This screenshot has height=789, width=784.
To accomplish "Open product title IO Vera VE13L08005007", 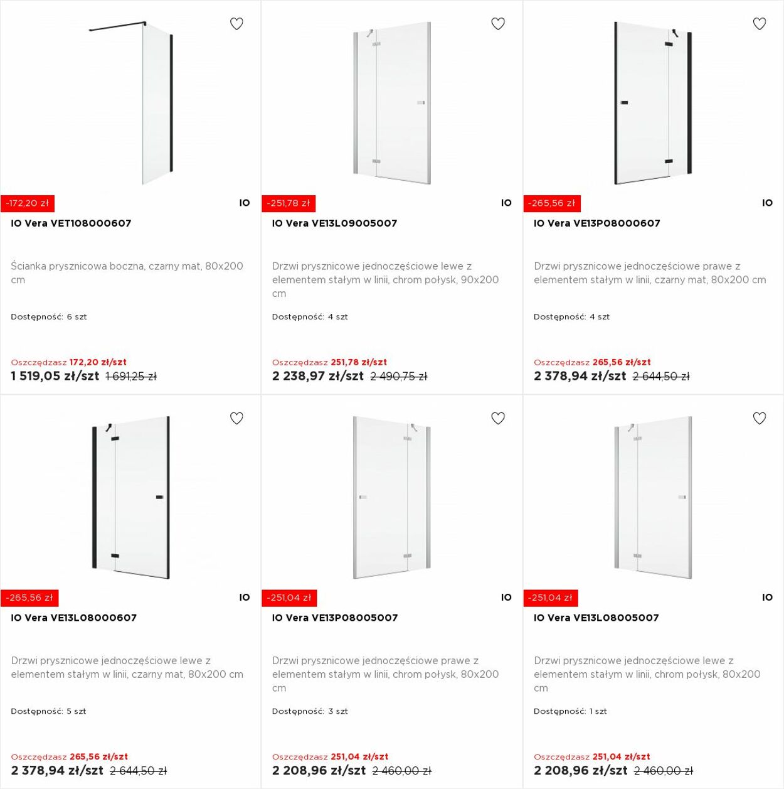I will tap(596, 618).
